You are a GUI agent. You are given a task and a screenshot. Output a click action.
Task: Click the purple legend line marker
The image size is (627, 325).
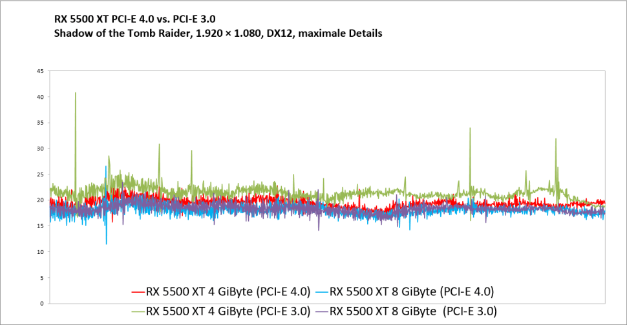click(x=321, y=310)
